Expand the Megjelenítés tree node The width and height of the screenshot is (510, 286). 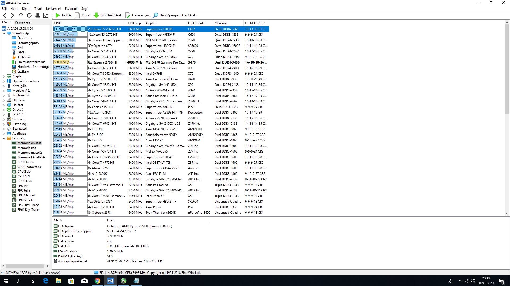4,91
